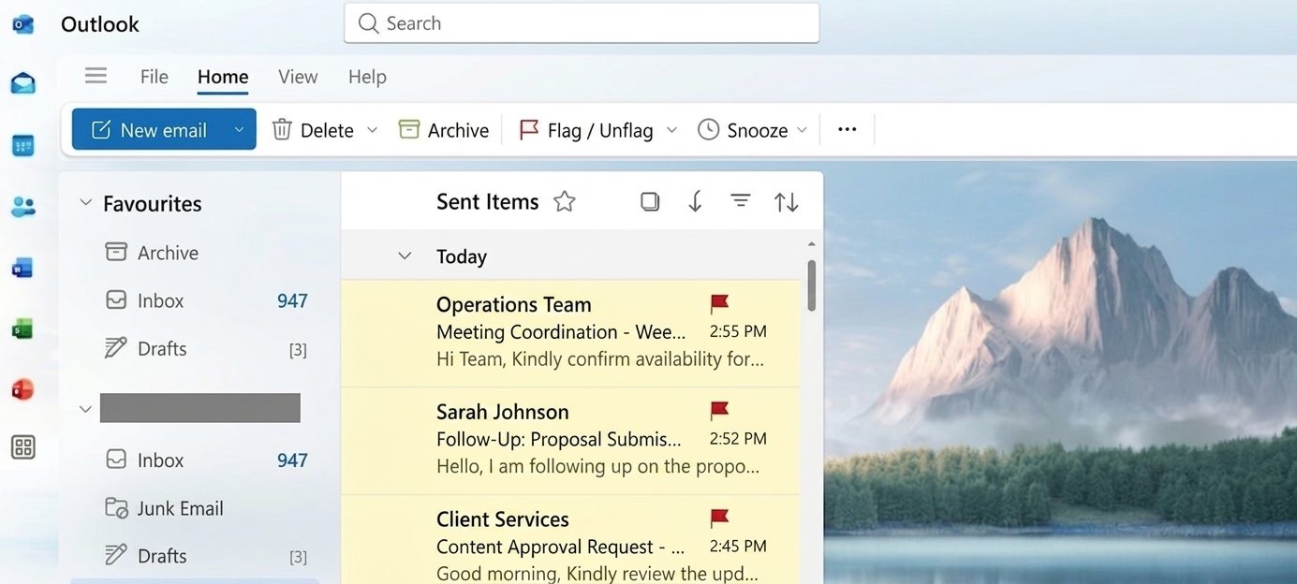This screenshot has height=584, width=1297.
Task: Open the People contacts app
Action: (23, 207)
